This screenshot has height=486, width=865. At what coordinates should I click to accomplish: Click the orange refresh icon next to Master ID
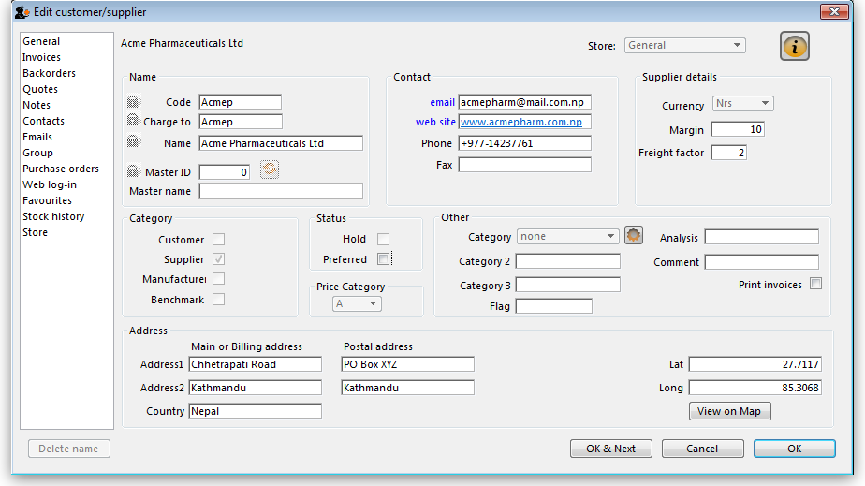tap(270, 169)
